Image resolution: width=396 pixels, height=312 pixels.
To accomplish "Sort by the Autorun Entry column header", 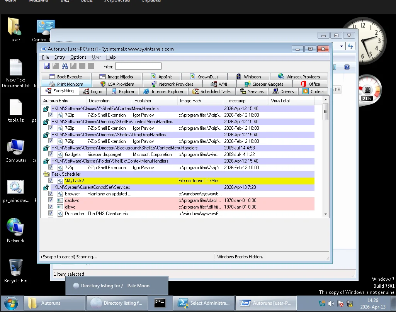I will pyautogui.click(x=64, y=101).
